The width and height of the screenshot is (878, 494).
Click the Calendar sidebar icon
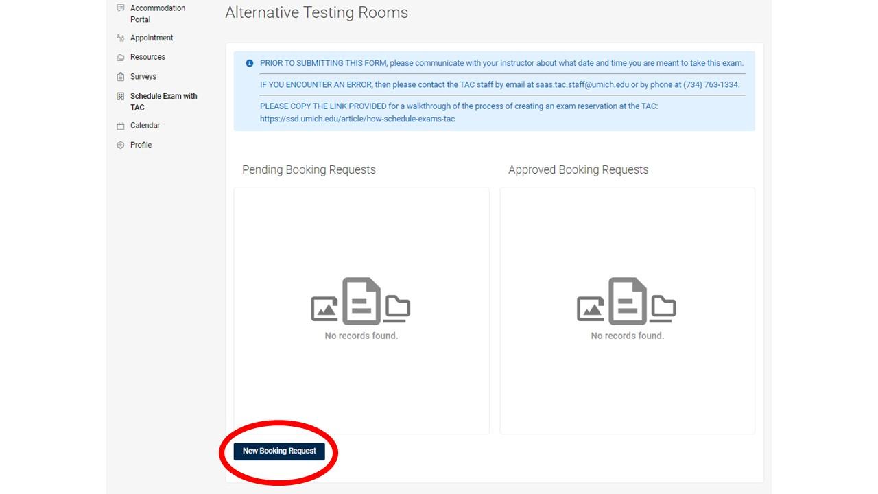pyautogui.click(x=121, y=126)
